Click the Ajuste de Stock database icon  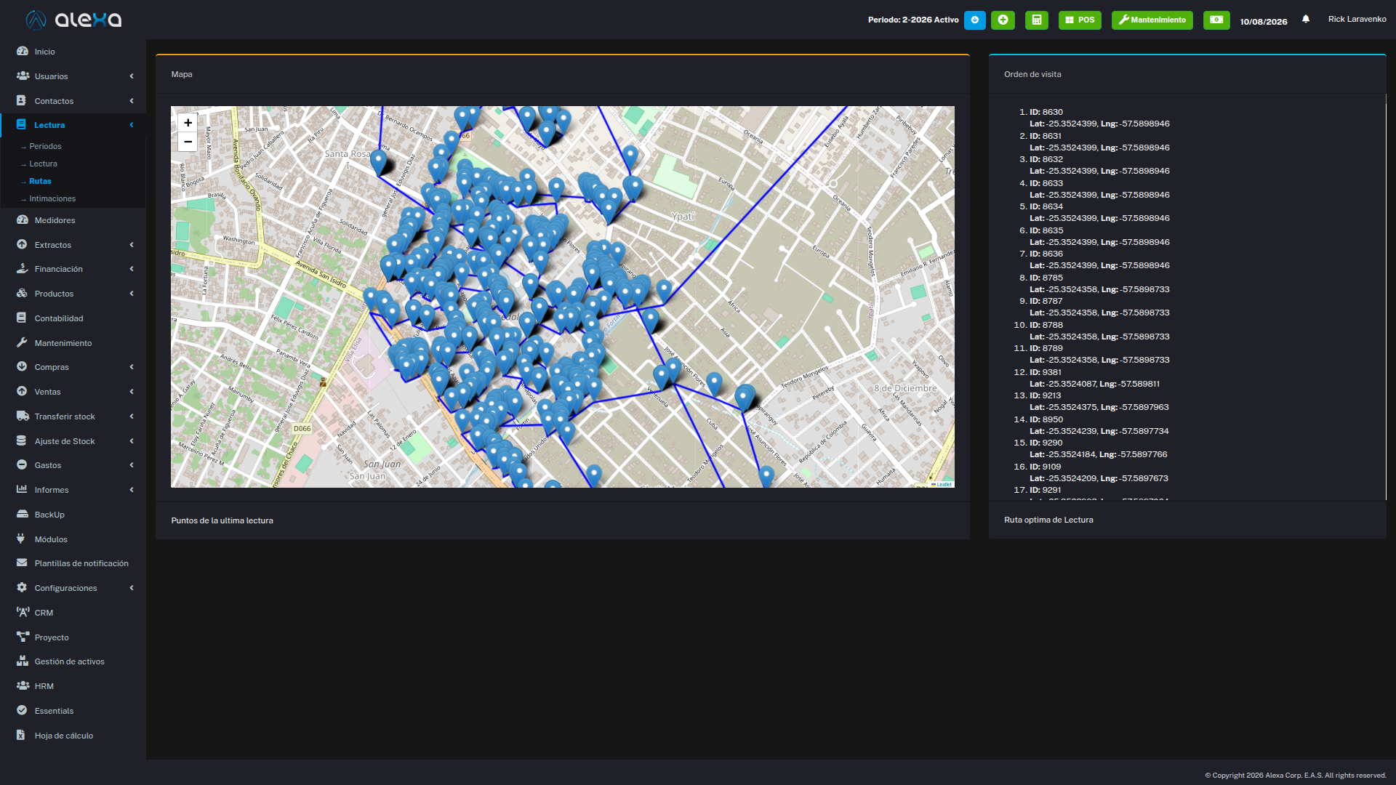point(22,441)
